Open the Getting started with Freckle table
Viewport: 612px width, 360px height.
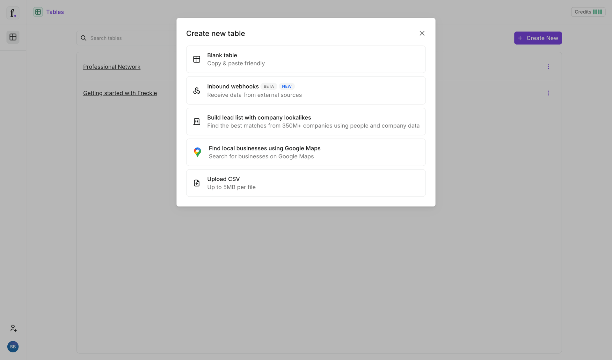120,93
